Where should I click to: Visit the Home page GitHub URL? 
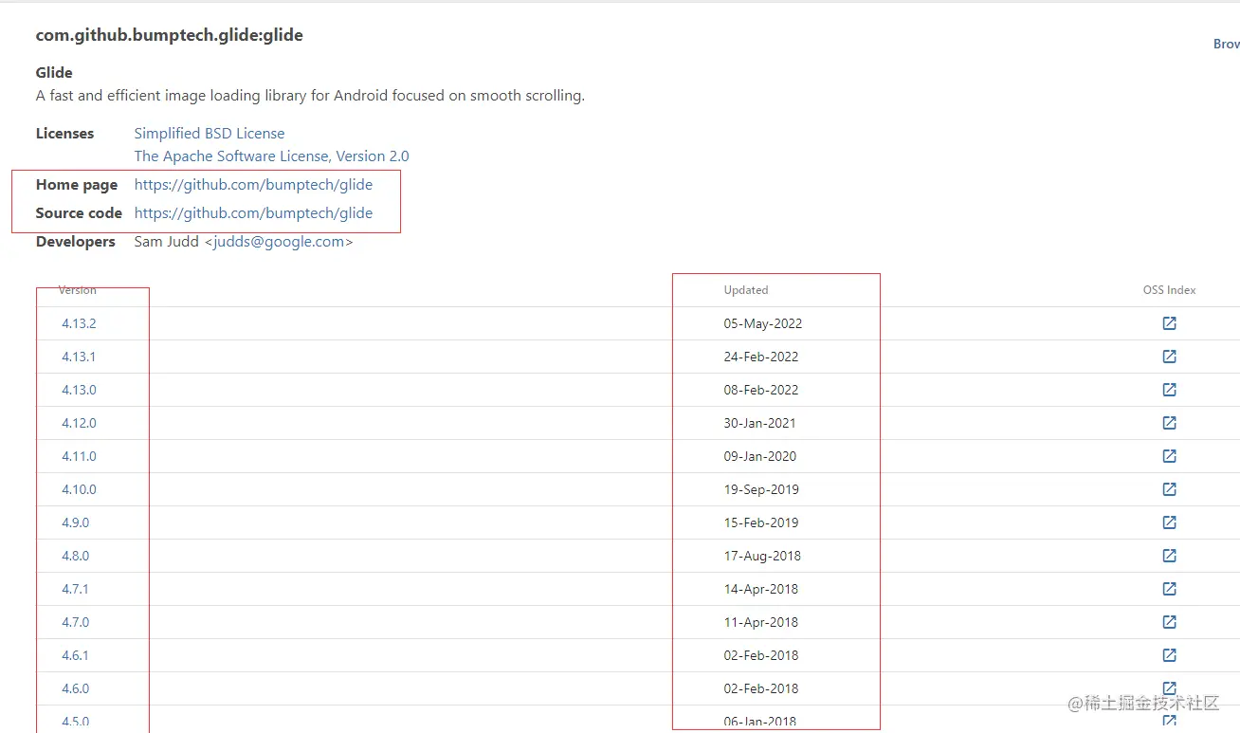[x=253, y=185]
